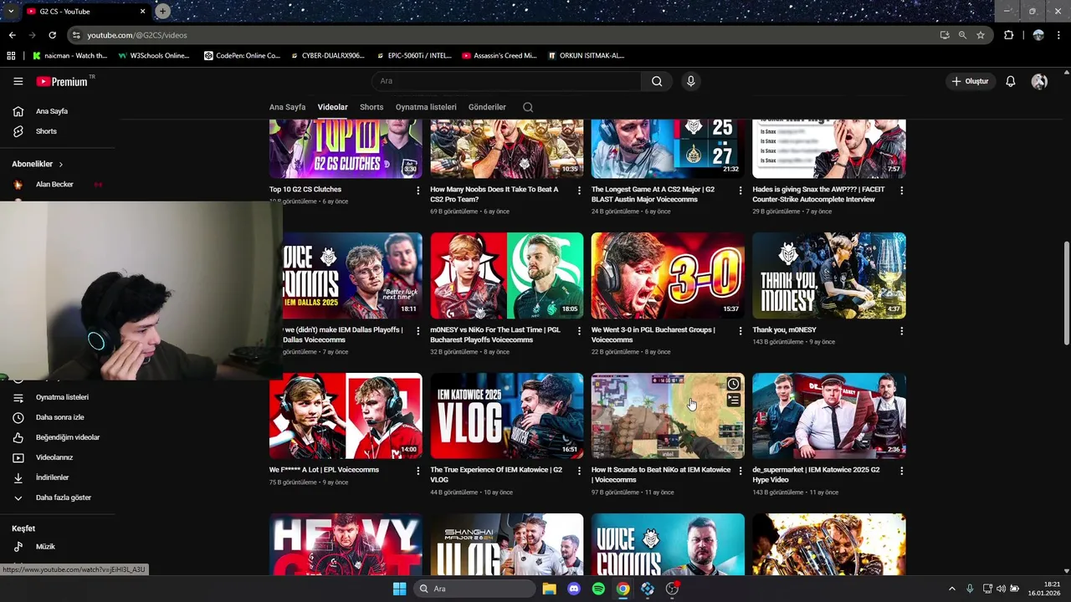1071x602 pixels.
Task: Open options for The Longest Game video
Action: 740,191
